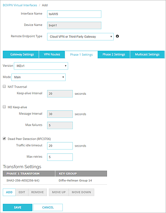The height and width of the screenshot is (213, 166).
Task: Click the info icon beside Remote Endpoint Type
Action: 117,36
